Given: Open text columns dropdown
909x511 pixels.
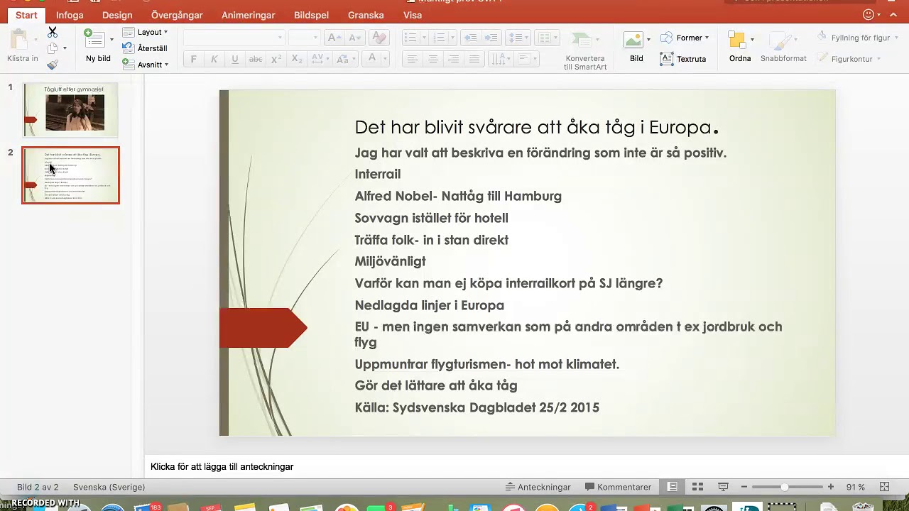Looking at the screenshot, I should pos(546,38).
